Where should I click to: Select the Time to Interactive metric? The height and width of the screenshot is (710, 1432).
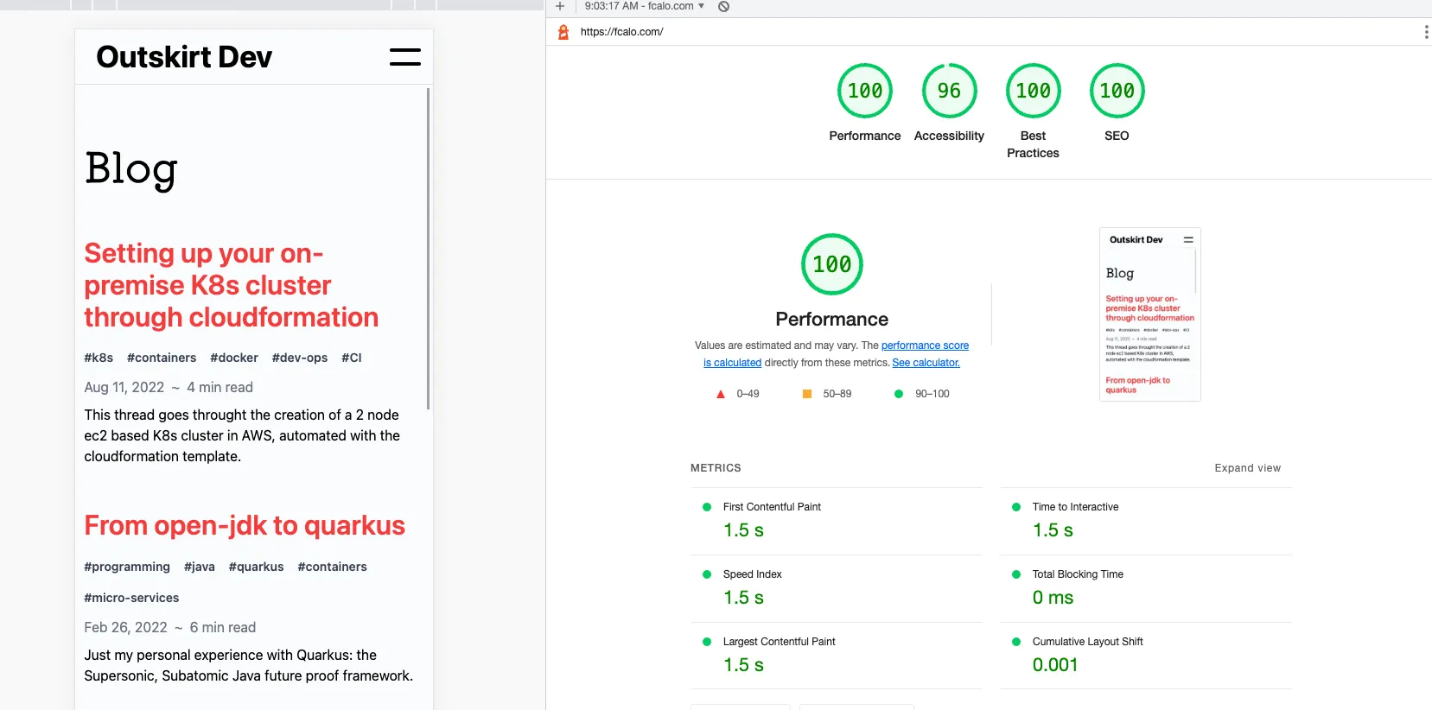1146,521
